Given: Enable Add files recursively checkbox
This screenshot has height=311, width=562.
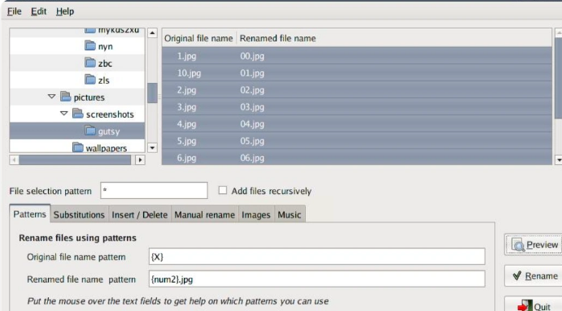Looking at the screenshot, I should (223, 190).
